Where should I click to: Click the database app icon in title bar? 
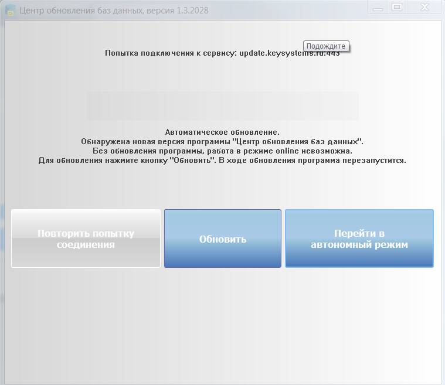9,10
